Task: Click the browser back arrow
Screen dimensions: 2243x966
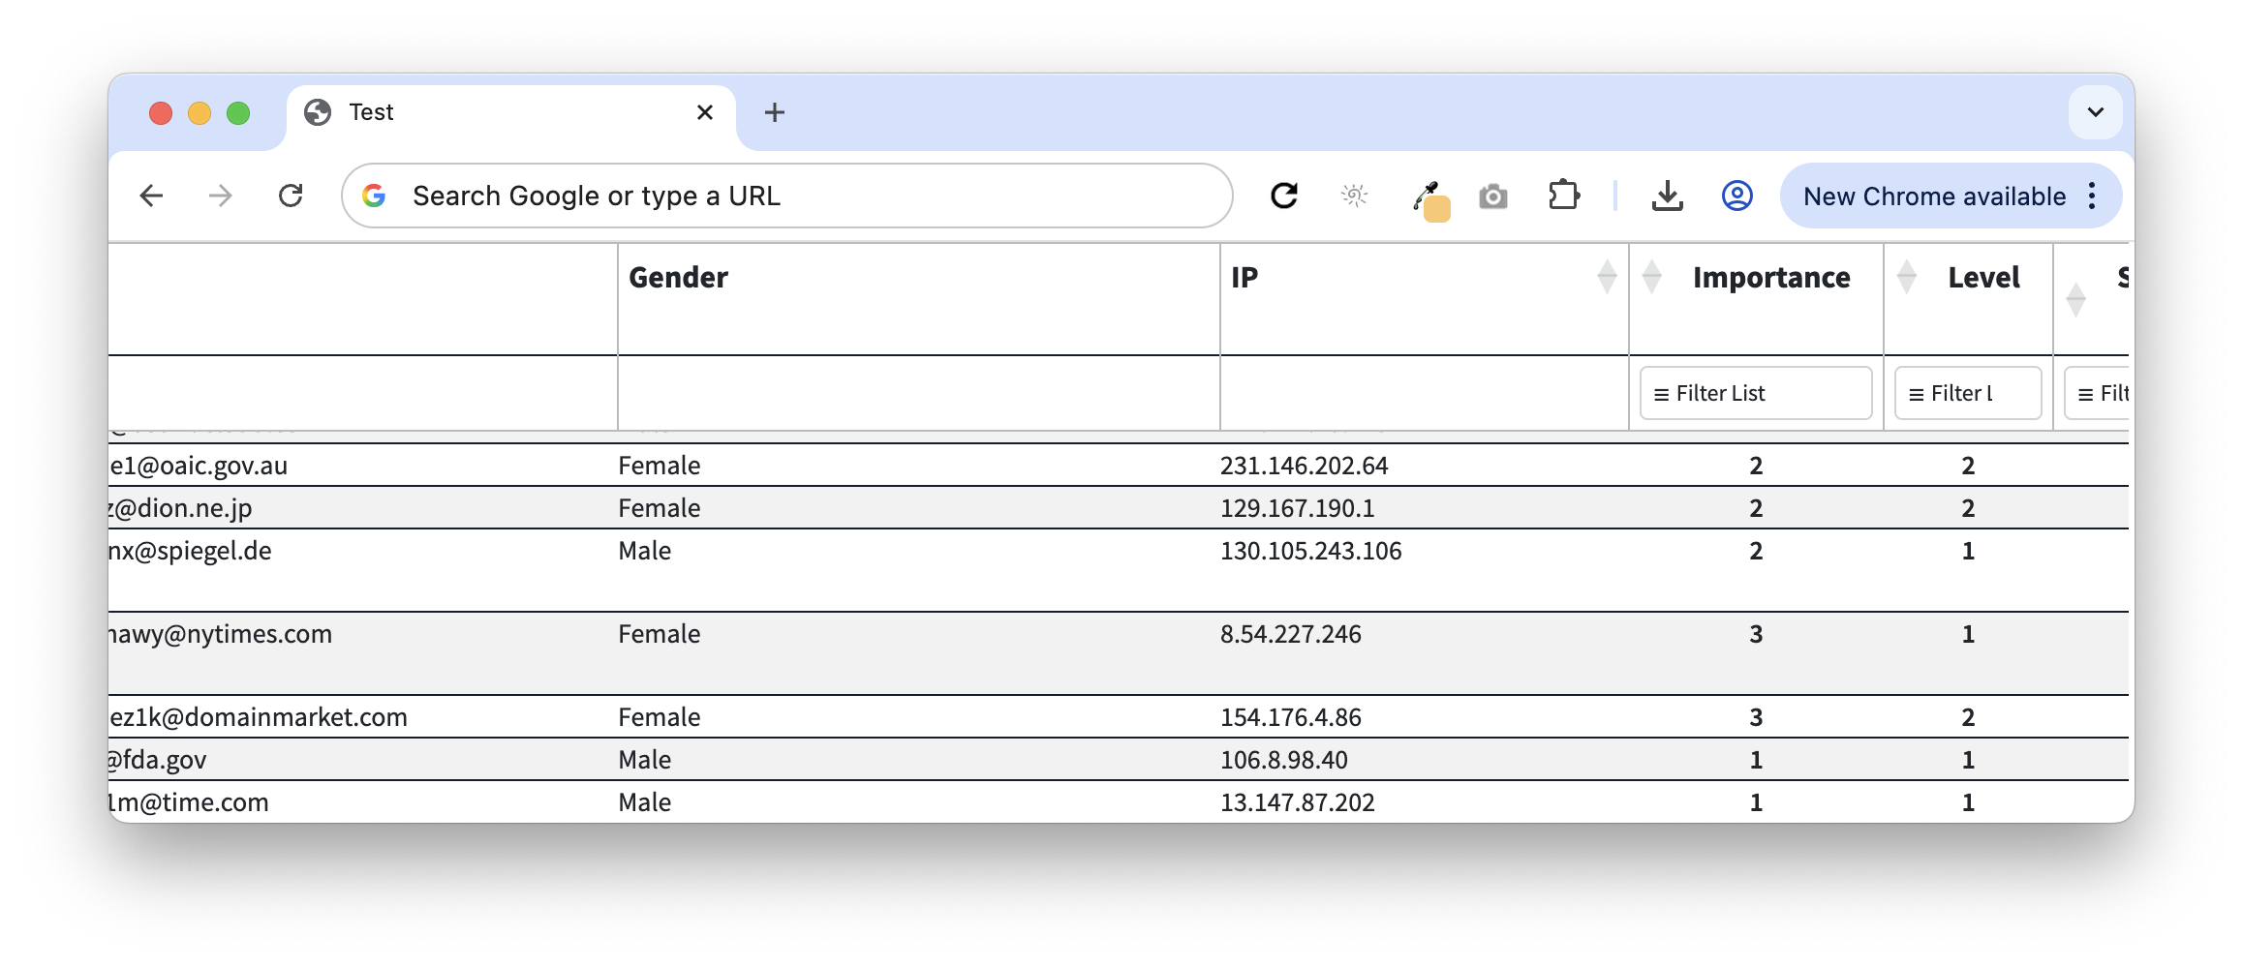Action: click(x=151, y=196)
